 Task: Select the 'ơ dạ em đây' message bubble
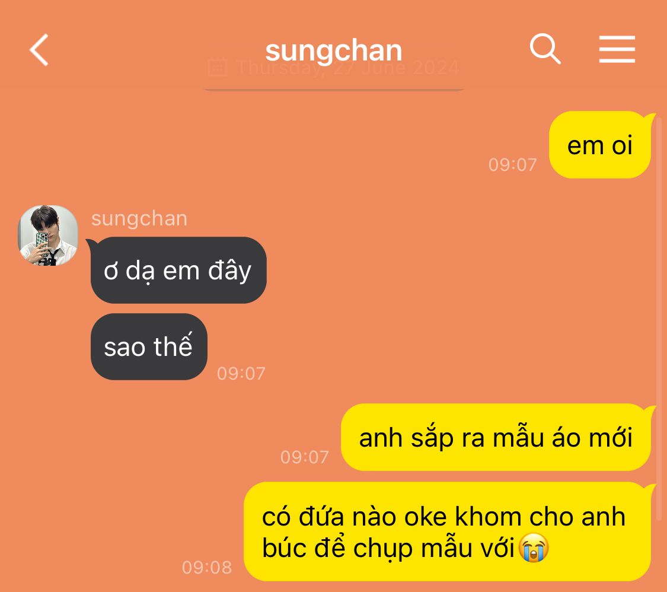tap(178, 270)
